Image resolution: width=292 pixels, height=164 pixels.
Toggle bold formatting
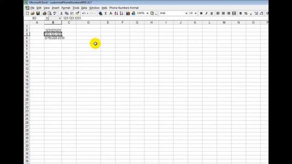point(201,13)
